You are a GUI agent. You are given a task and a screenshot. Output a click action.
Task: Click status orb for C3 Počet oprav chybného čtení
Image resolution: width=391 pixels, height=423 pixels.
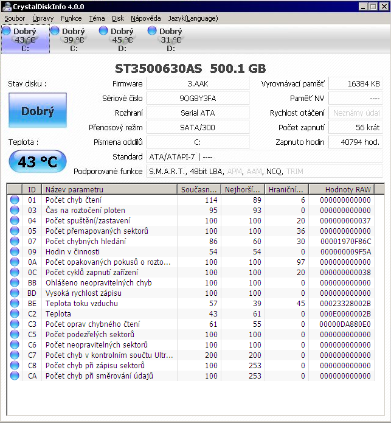pos(15,324)
